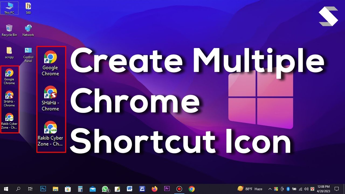Viewport: 345px width, 194px height.
Task: Open the Recycle Bin icon
Action: 9,30
